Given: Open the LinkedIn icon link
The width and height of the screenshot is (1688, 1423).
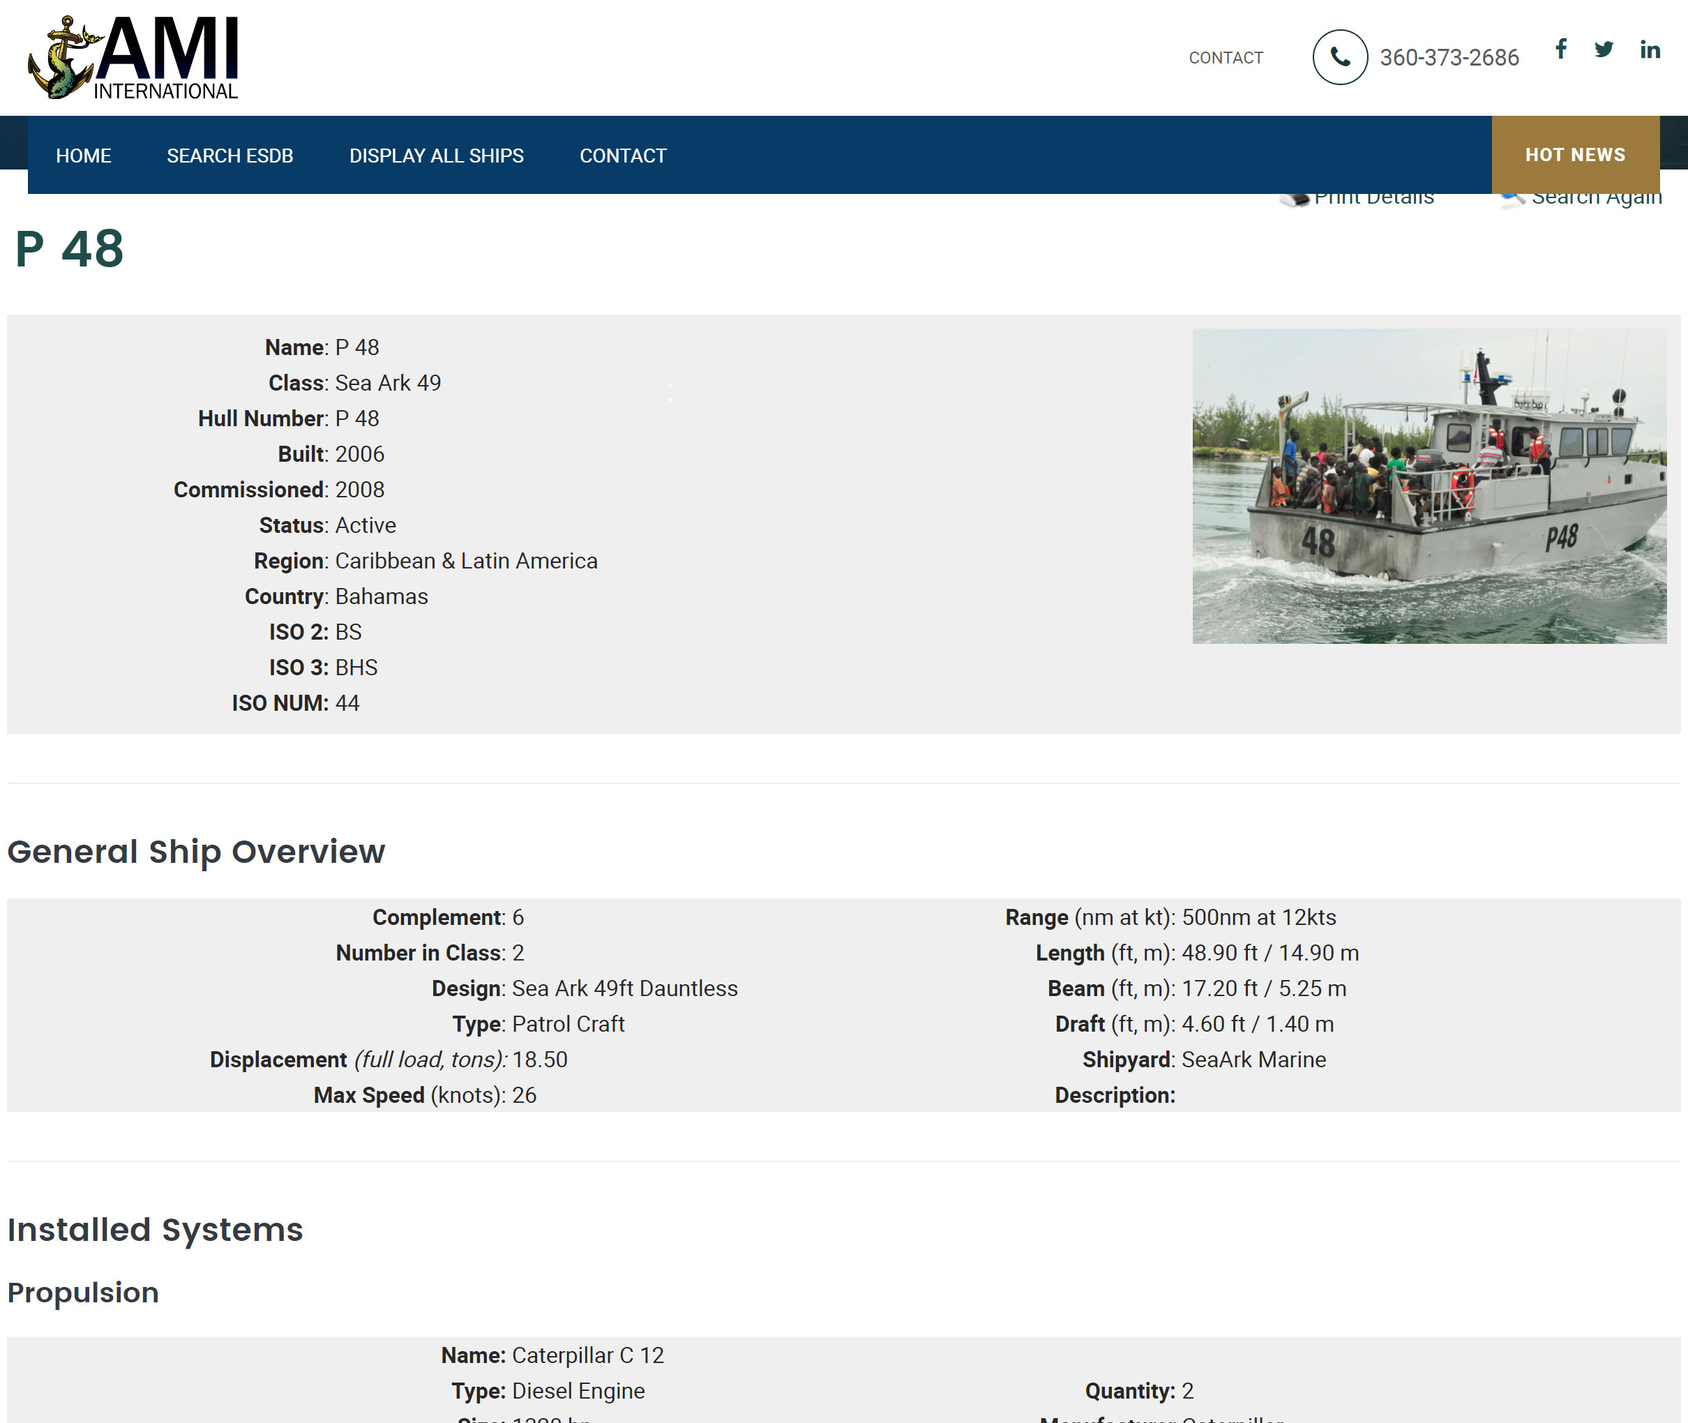Looking at the screenshot, I should [1650, 50].
